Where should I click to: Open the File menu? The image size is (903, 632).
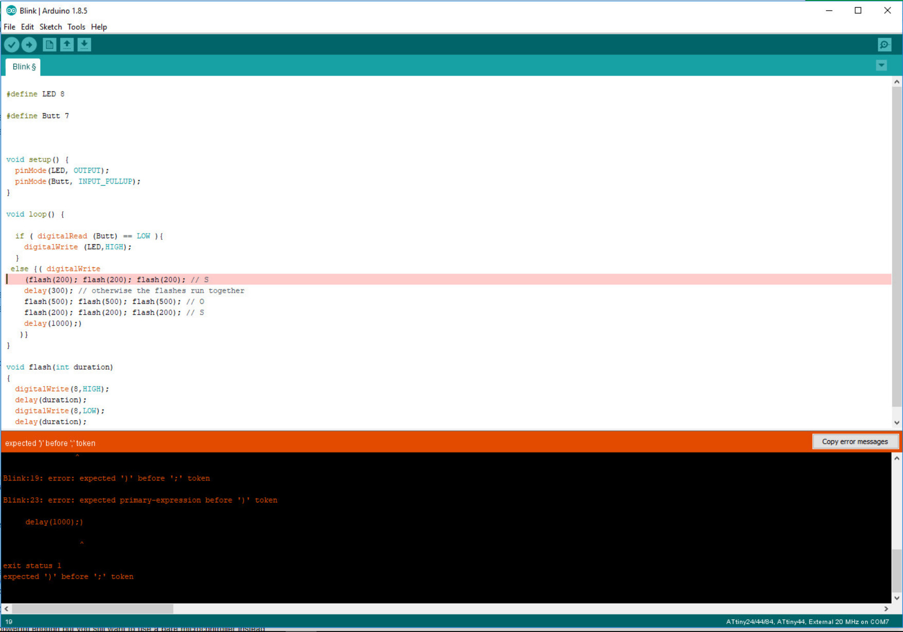(x=9, y=27)
